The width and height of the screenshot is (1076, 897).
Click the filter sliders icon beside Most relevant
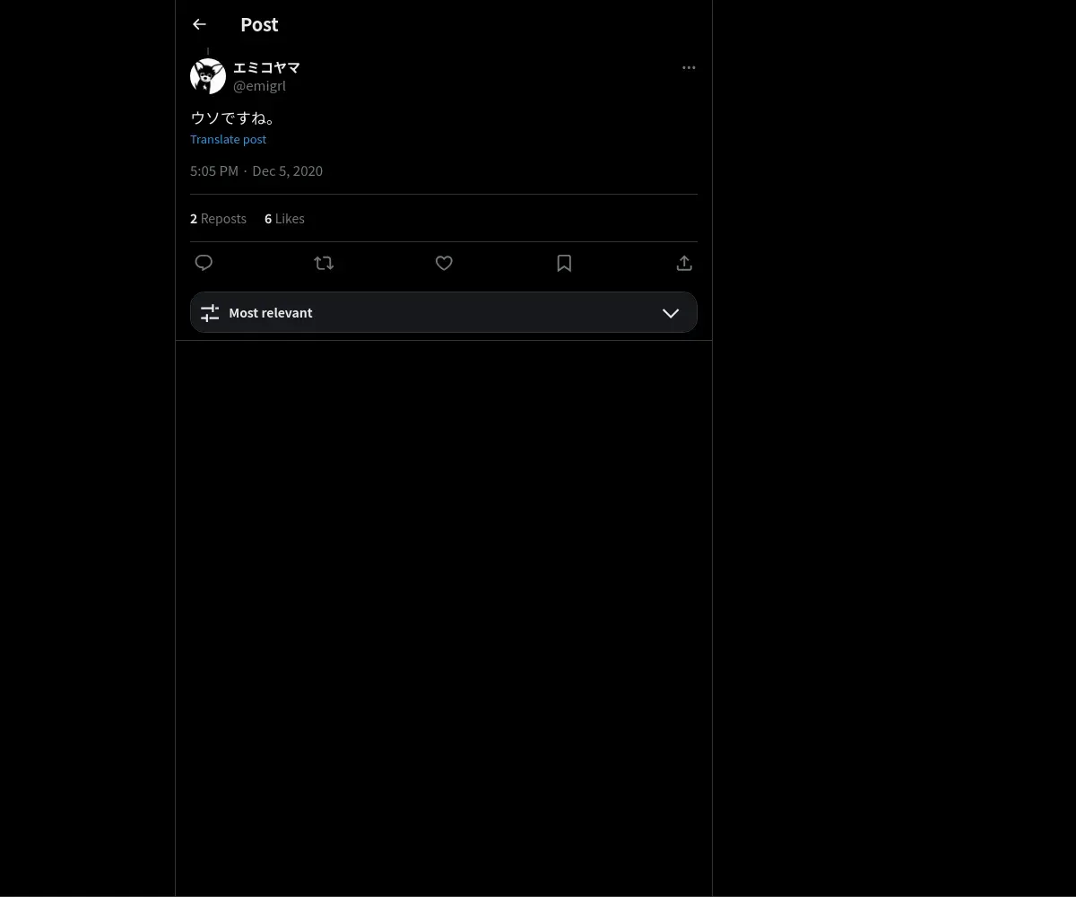(210, 312)
